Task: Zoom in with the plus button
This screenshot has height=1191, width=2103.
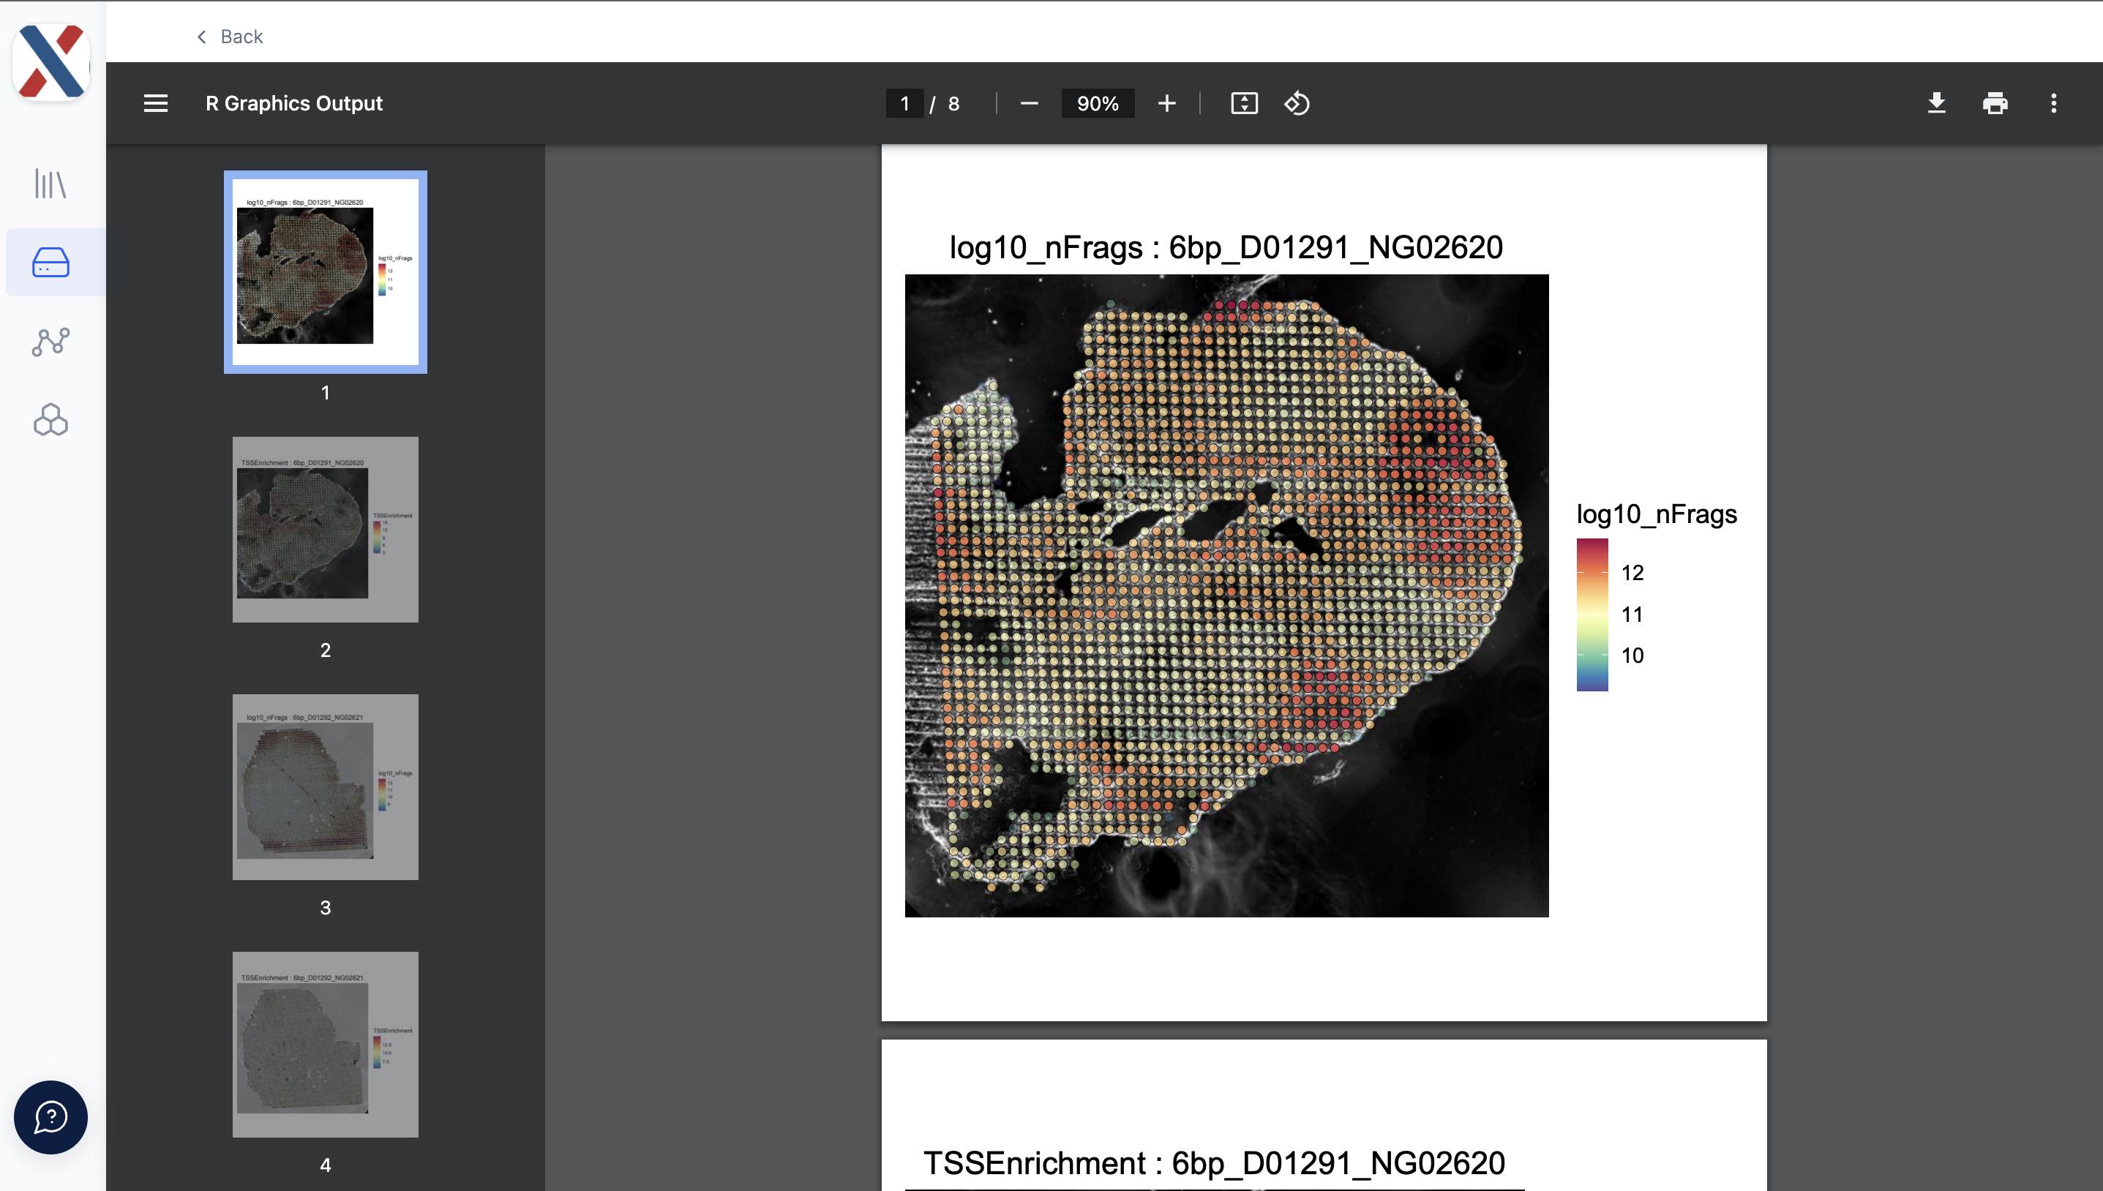Action: [1166, 103]
